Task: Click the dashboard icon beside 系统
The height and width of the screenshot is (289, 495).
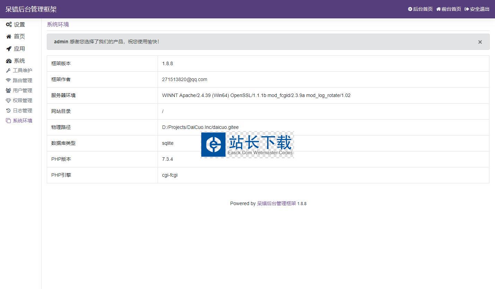Action: point(9,61)
